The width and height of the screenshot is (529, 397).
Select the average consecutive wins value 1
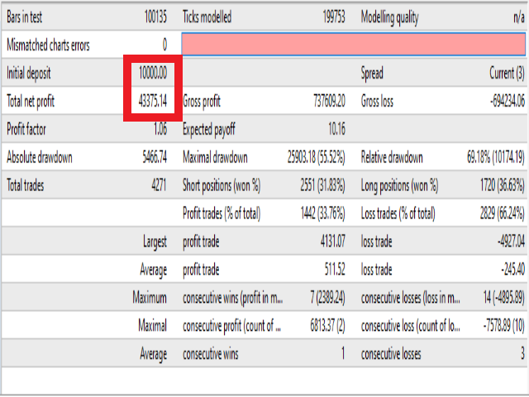click(x=343, y=353)
